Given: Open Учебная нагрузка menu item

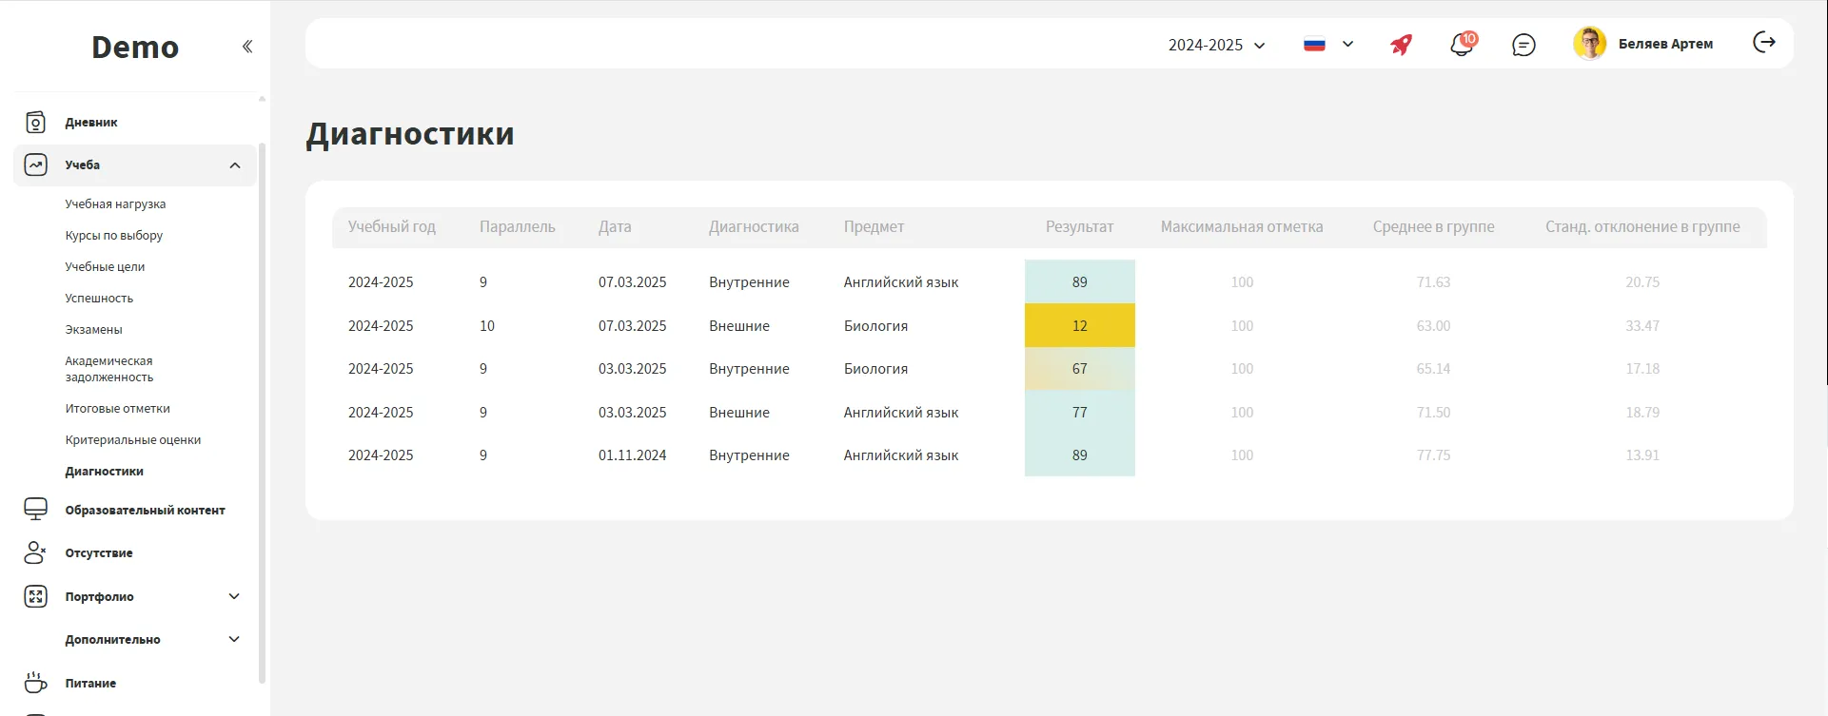Looking at the screenshot, I should pos(115,203).
